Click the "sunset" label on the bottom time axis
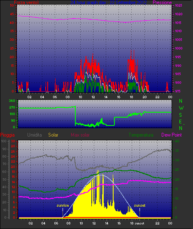Viewport: 193px width, 229px height. pyautogui.click(x=140, y=224)
